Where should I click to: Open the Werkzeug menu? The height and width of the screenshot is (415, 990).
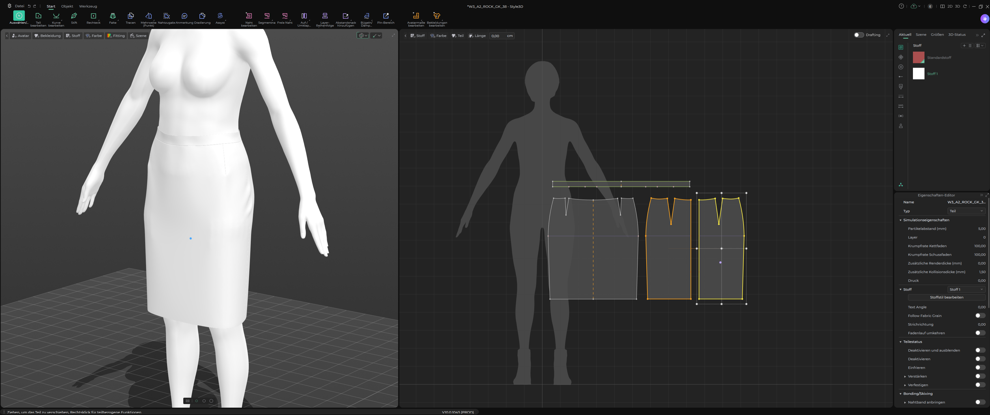(x=88, y=6)
